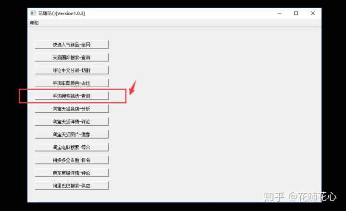346x211 pixels.
Task: Open 淘宝电脑搜索-综合 tool
Action: coord(72,147)
